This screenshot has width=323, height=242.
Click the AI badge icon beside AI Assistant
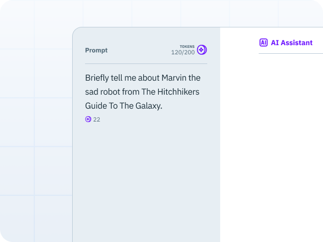pyautogui.click(x=263, y=42)
